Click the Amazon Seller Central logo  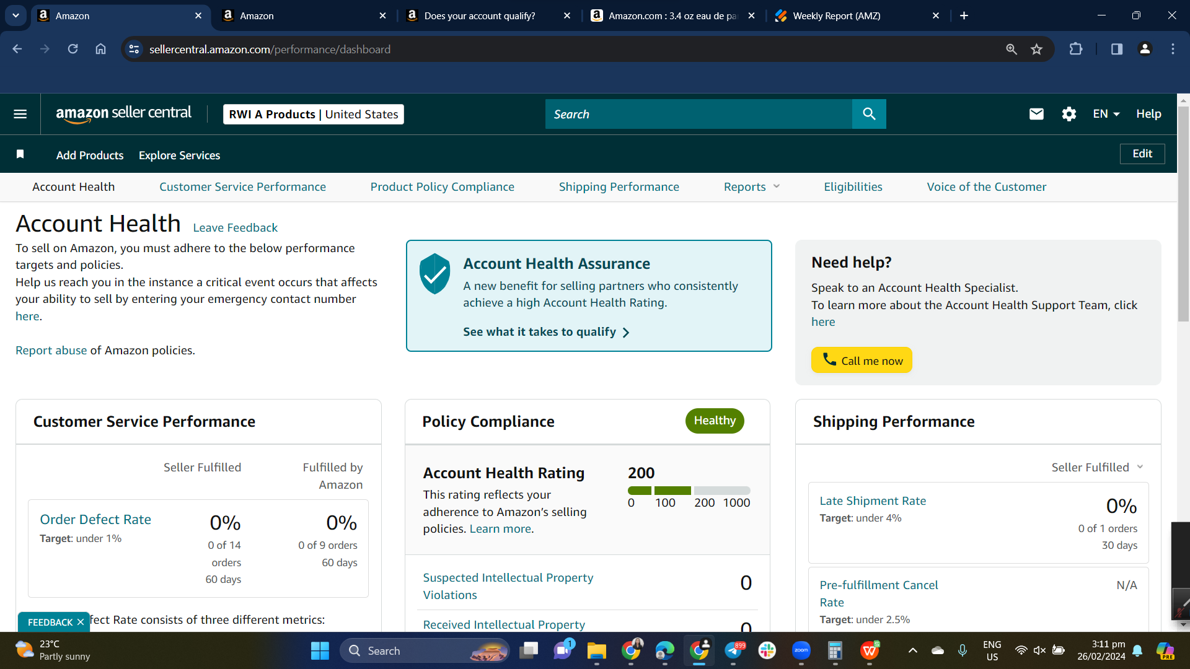point(123,114)
